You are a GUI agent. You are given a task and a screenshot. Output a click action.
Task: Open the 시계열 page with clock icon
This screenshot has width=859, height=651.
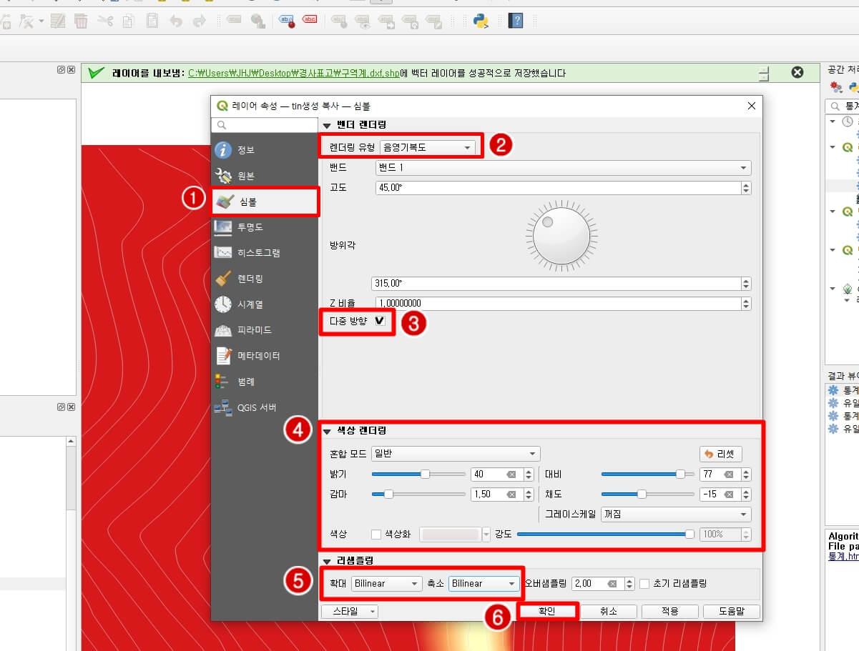coord(265,304)
